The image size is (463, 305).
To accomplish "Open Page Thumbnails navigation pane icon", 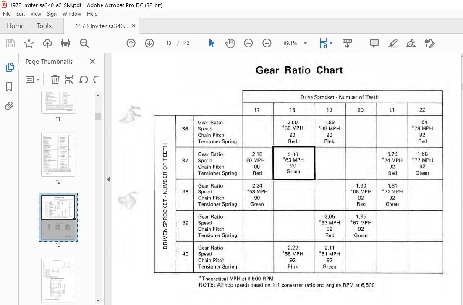I will tap(10, 67).
